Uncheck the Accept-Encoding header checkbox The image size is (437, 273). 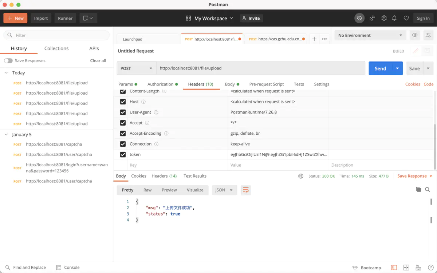[123, 133]
